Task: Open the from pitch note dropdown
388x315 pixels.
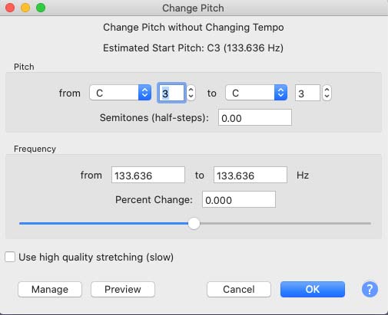Action: pos(120,93)
